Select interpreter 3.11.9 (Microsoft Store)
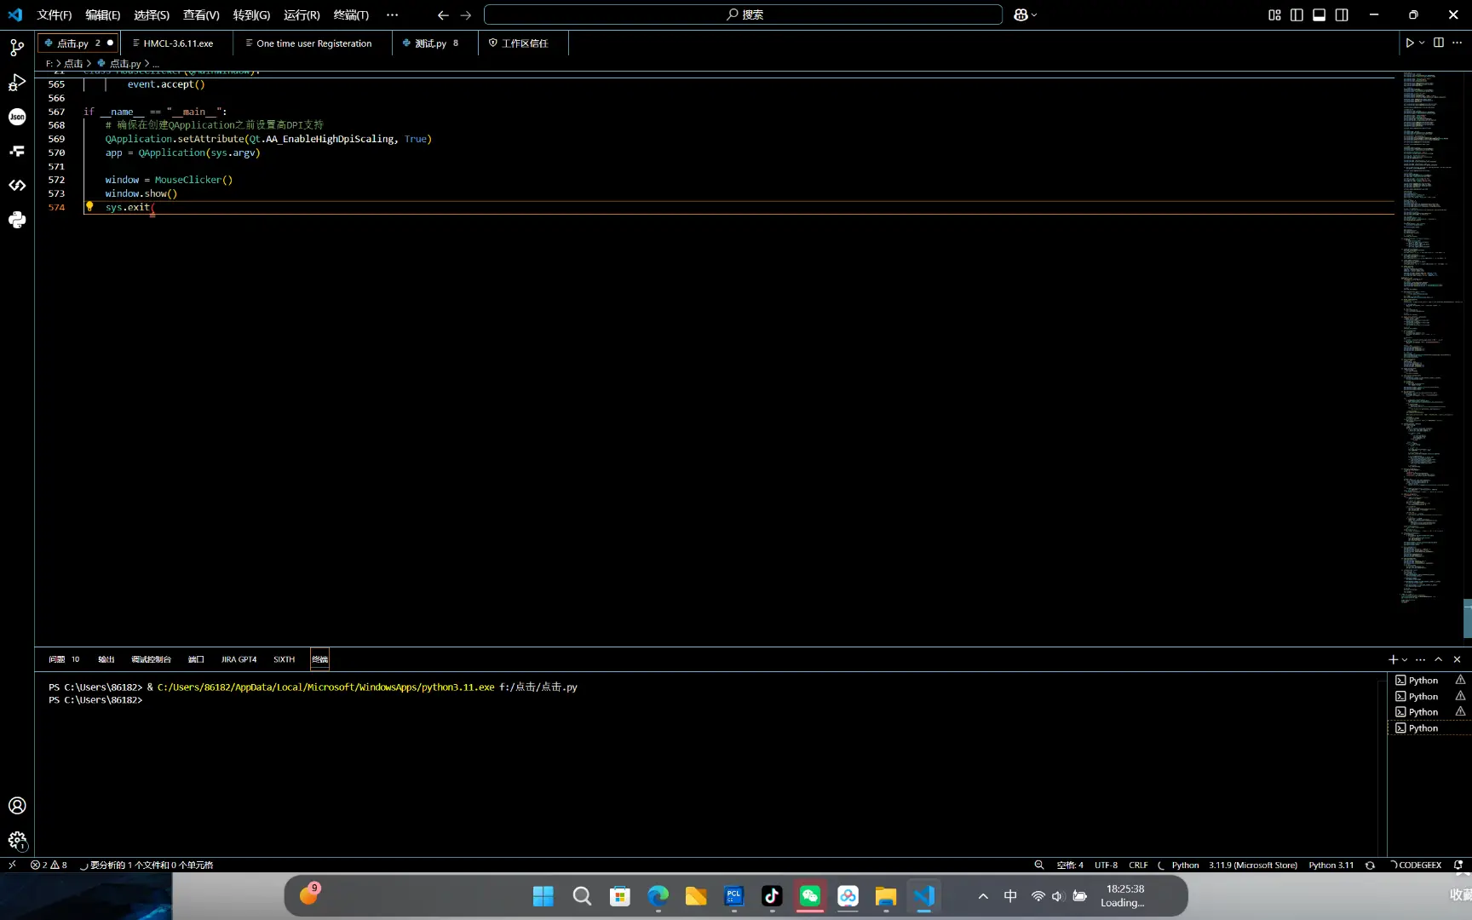This screenshot has width=1472, height=920. pos(1252,865)
